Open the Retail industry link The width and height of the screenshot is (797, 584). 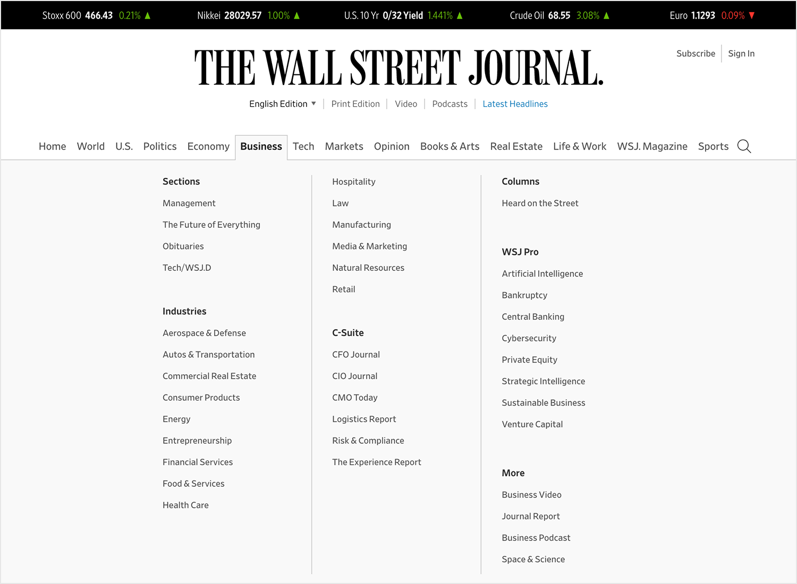pyautogui.click(x=344, y=289)
